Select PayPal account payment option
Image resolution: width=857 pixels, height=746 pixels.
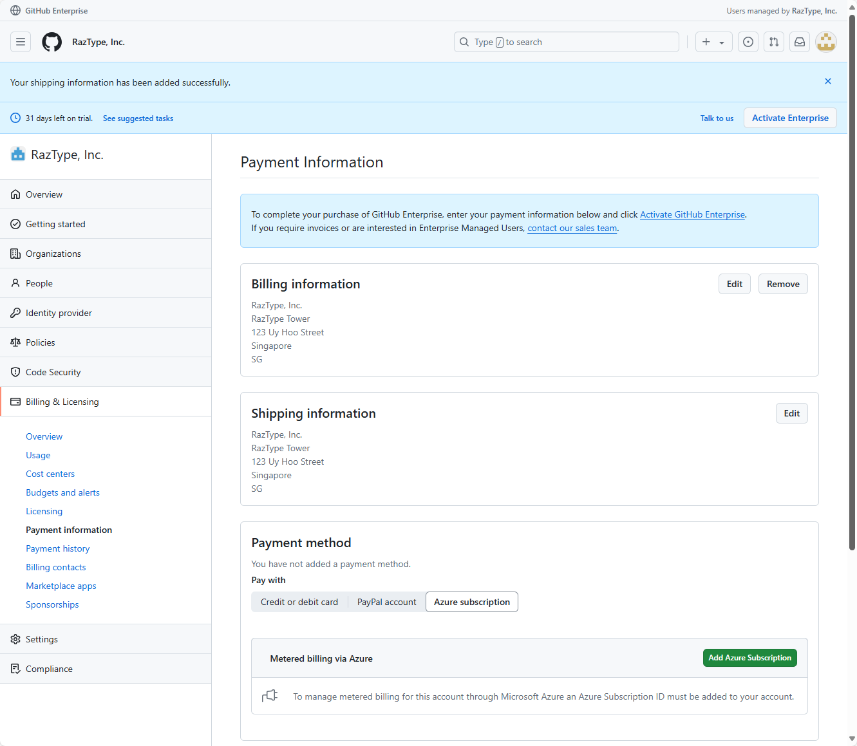[386, 601]
